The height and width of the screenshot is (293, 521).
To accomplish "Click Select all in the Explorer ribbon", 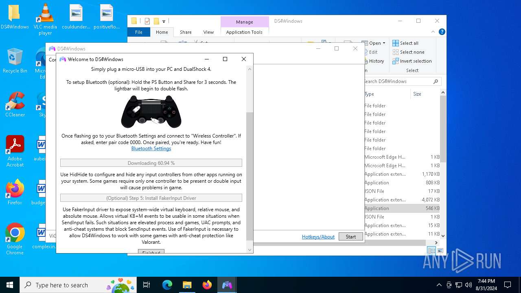I will 405,43.
